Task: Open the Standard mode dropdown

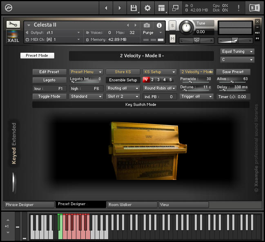Action: 86,96
